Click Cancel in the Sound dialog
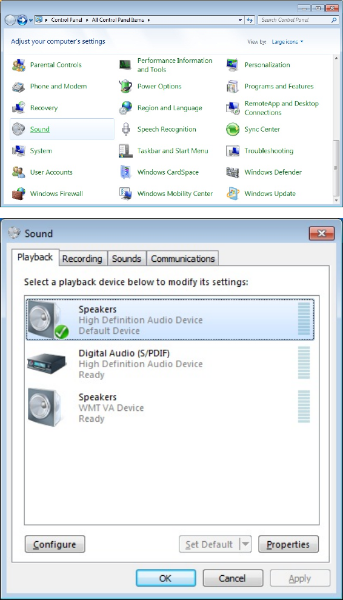The width and height of the screenshot is (343, 600). [233, 578]
